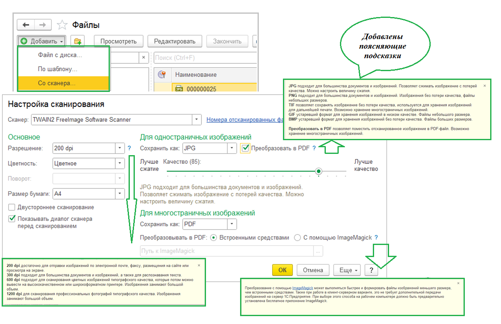Viewport: 501px width, 324px height.
Task: Choose По шаблону... from menu
Action: (57, 69)
